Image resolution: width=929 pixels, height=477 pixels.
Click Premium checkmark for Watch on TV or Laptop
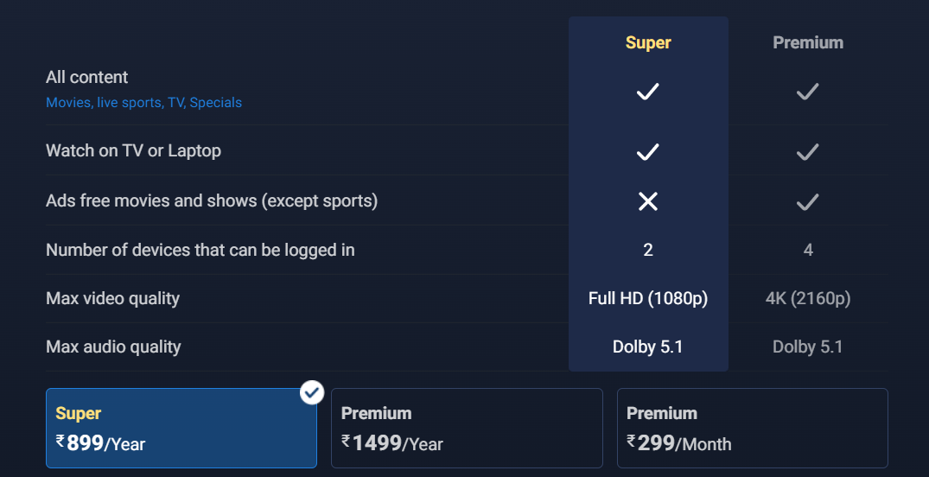coord(808,152)
